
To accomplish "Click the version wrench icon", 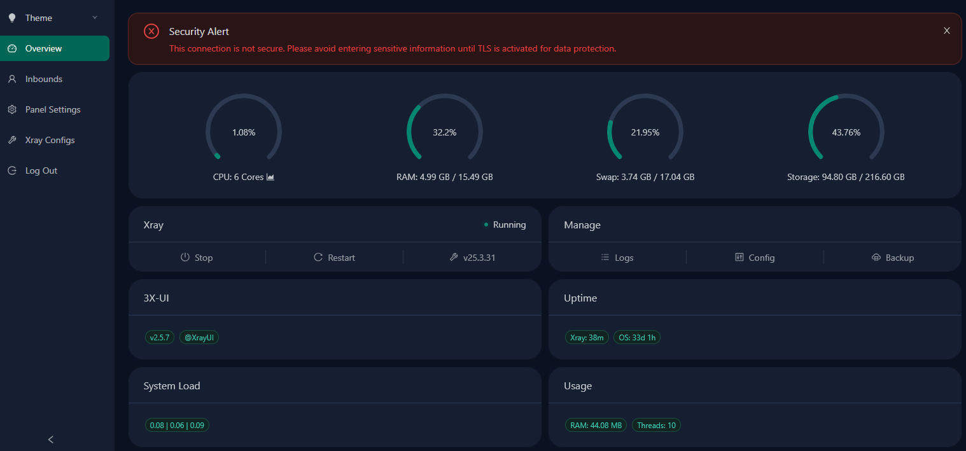I will click(x=454, y=257).
